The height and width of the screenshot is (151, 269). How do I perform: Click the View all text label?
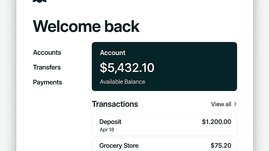click(221, 104)
